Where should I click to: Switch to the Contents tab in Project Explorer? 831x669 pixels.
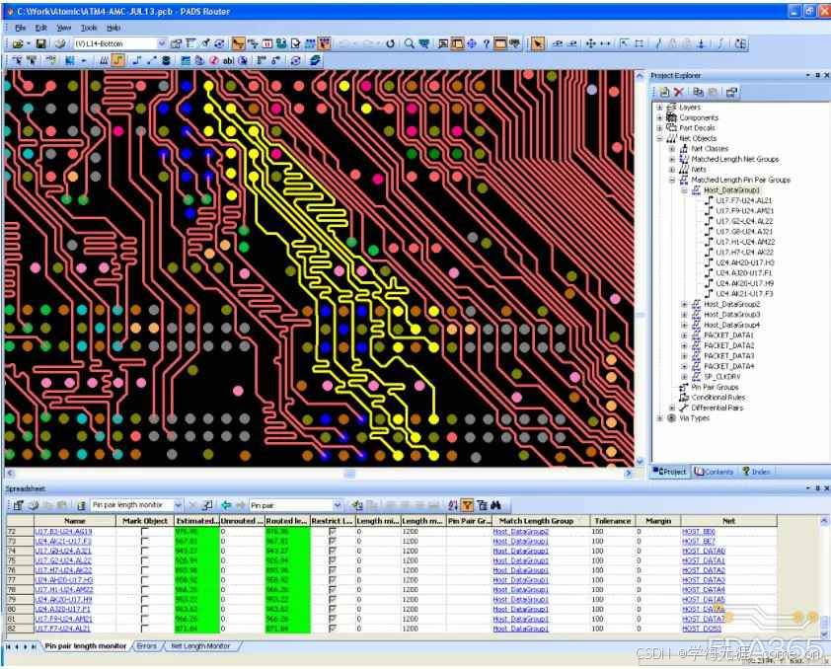[714, 472]
